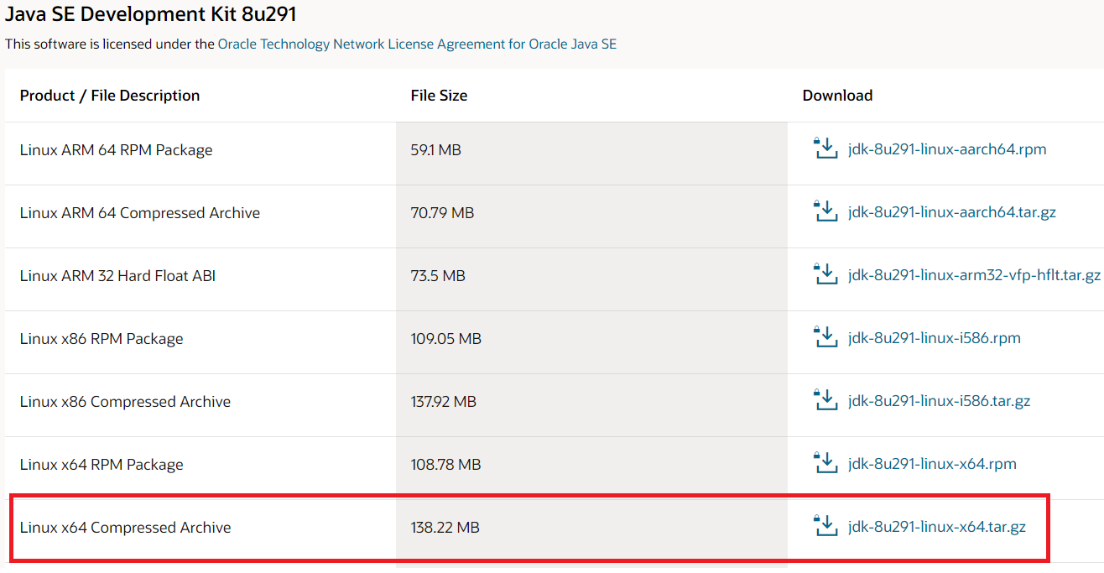1104x573 pixels.
Task: Download jdk-8u291-linux-i586.rpm file link
Action: click(x=935, y=338)
